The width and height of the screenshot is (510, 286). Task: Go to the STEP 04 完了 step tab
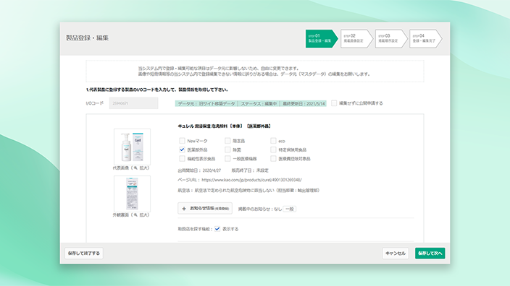(x=425, y=38)
